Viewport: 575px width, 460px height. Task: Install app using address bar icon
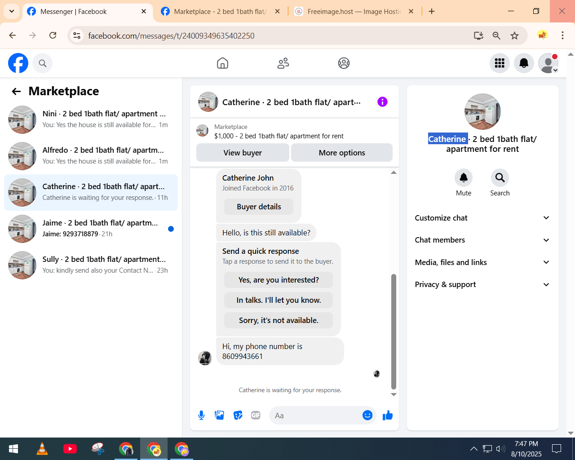click(478, 35)
